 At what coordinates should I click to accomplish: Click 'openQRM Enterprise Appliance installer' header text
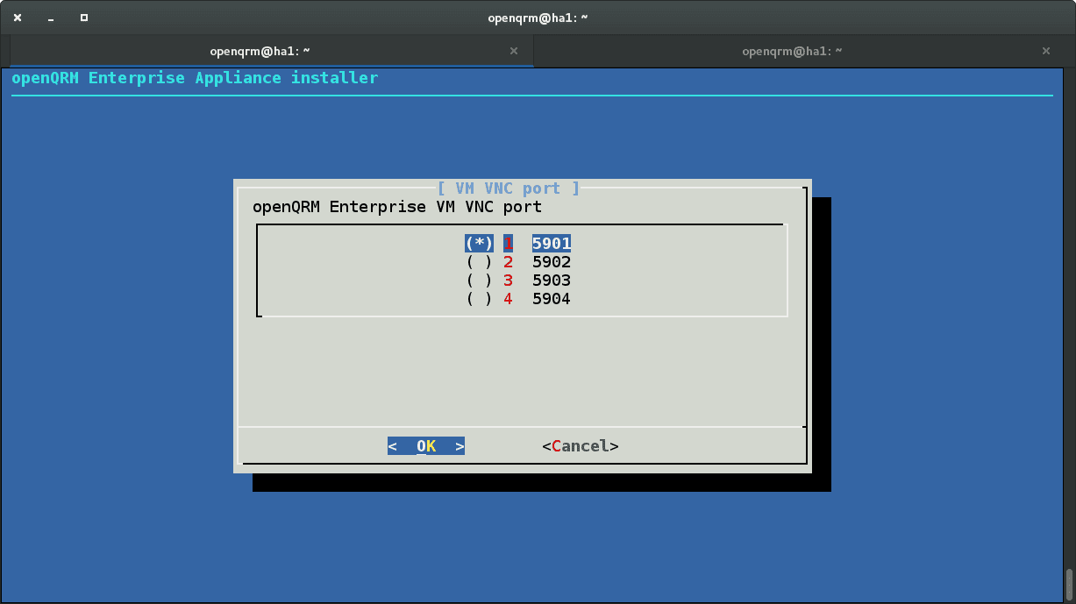coord(195,78)
